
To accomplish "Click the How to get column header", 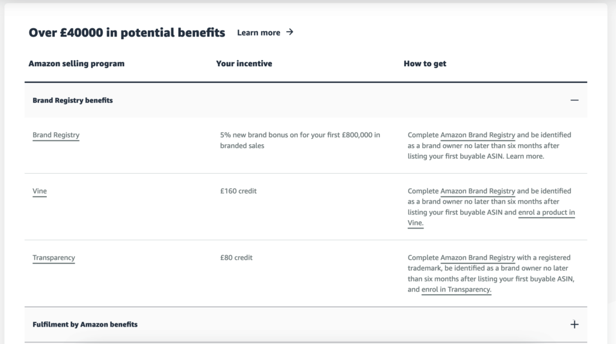I will (x=425, y=64).
